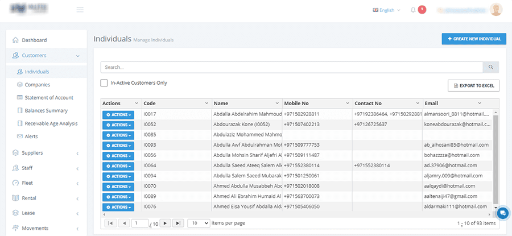Open Mobile No column menu arrow
512x236 pixels.
pyautogui.click(x=348, y=103)
